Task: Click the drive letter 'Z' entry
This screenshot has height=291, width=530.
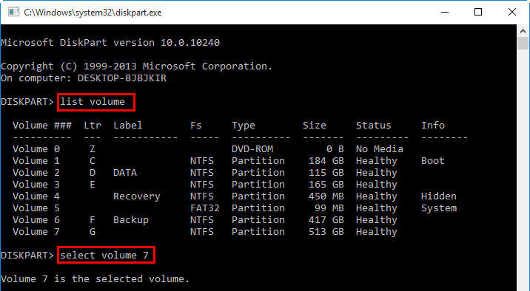Action: tap(93, 149)
